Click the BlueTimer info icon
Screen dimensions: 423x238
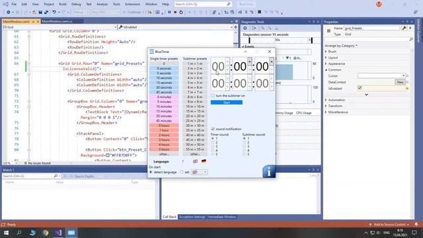[269, 171]
